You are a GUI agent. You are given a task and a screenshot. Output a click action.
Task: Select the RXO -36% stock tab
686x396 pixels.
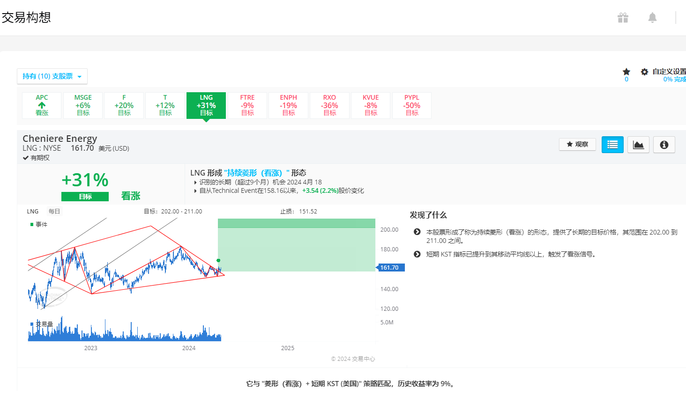(x=329, y=105)
